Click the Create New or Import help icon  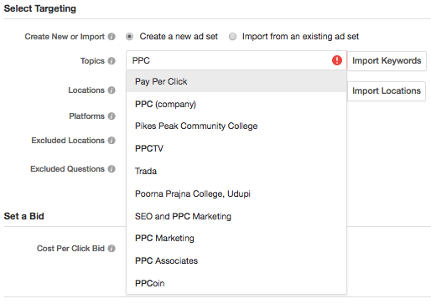pos(112,37)
